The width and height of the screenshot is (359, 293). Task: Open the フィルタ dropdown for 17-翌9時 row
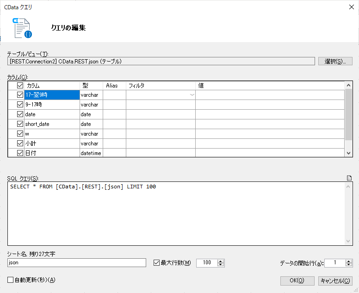pos(192,95)
